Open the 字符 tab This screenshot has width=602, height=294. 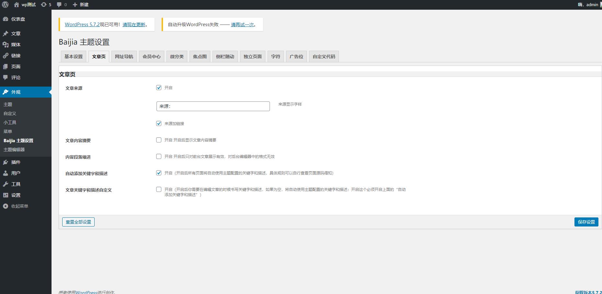276,57
